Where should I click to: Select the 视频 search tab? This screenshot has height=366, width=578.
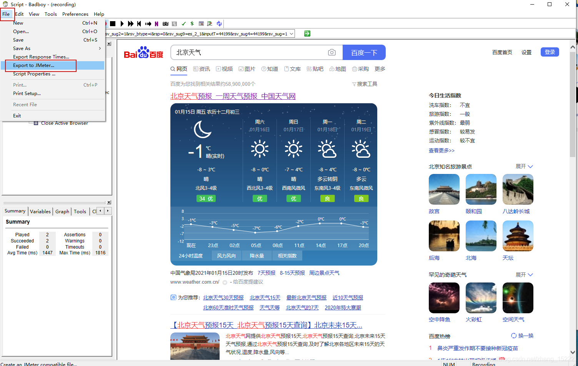224,69
